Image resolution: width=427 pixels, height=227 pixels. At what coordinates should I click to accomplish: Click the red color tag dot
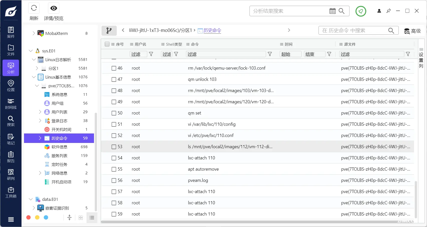[x=28, y=218]
